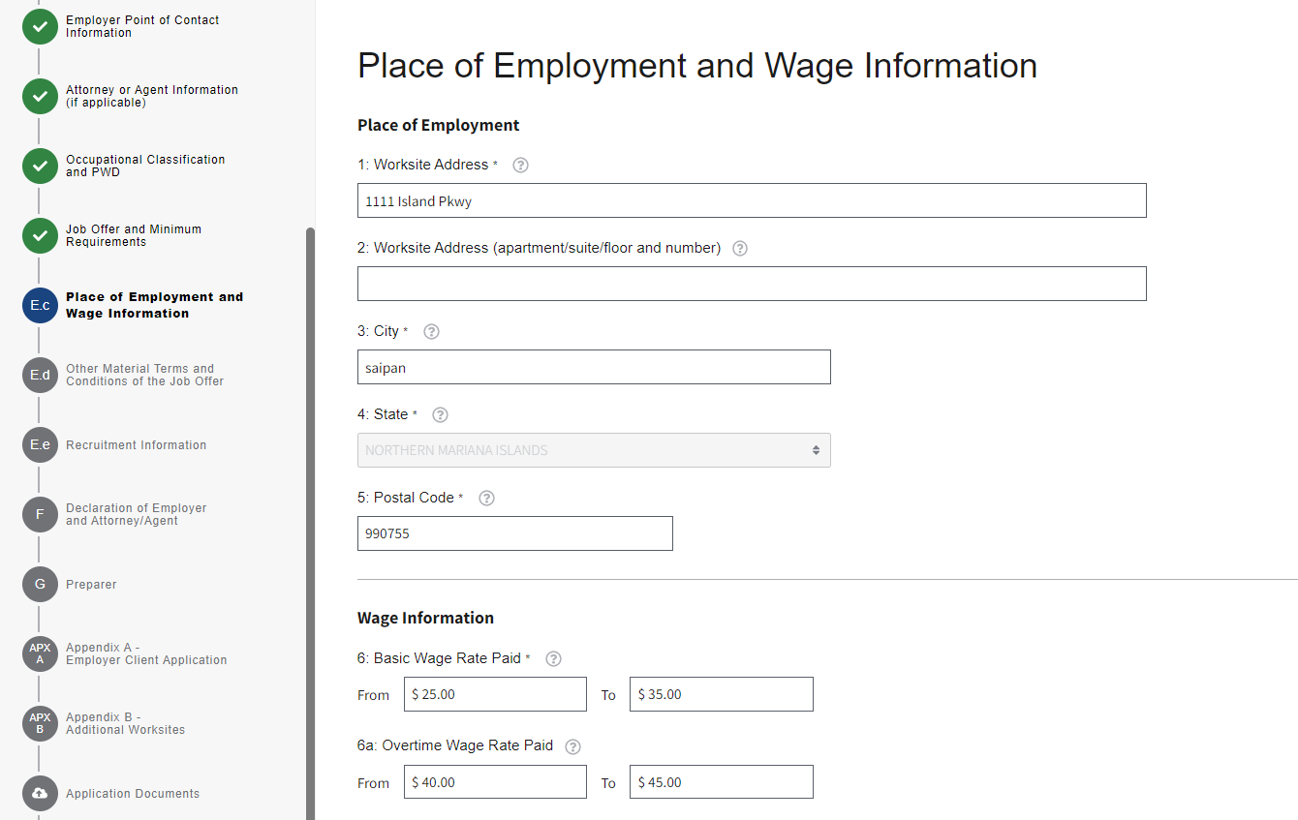Click help icon next to Postal Code

point(487,498)
